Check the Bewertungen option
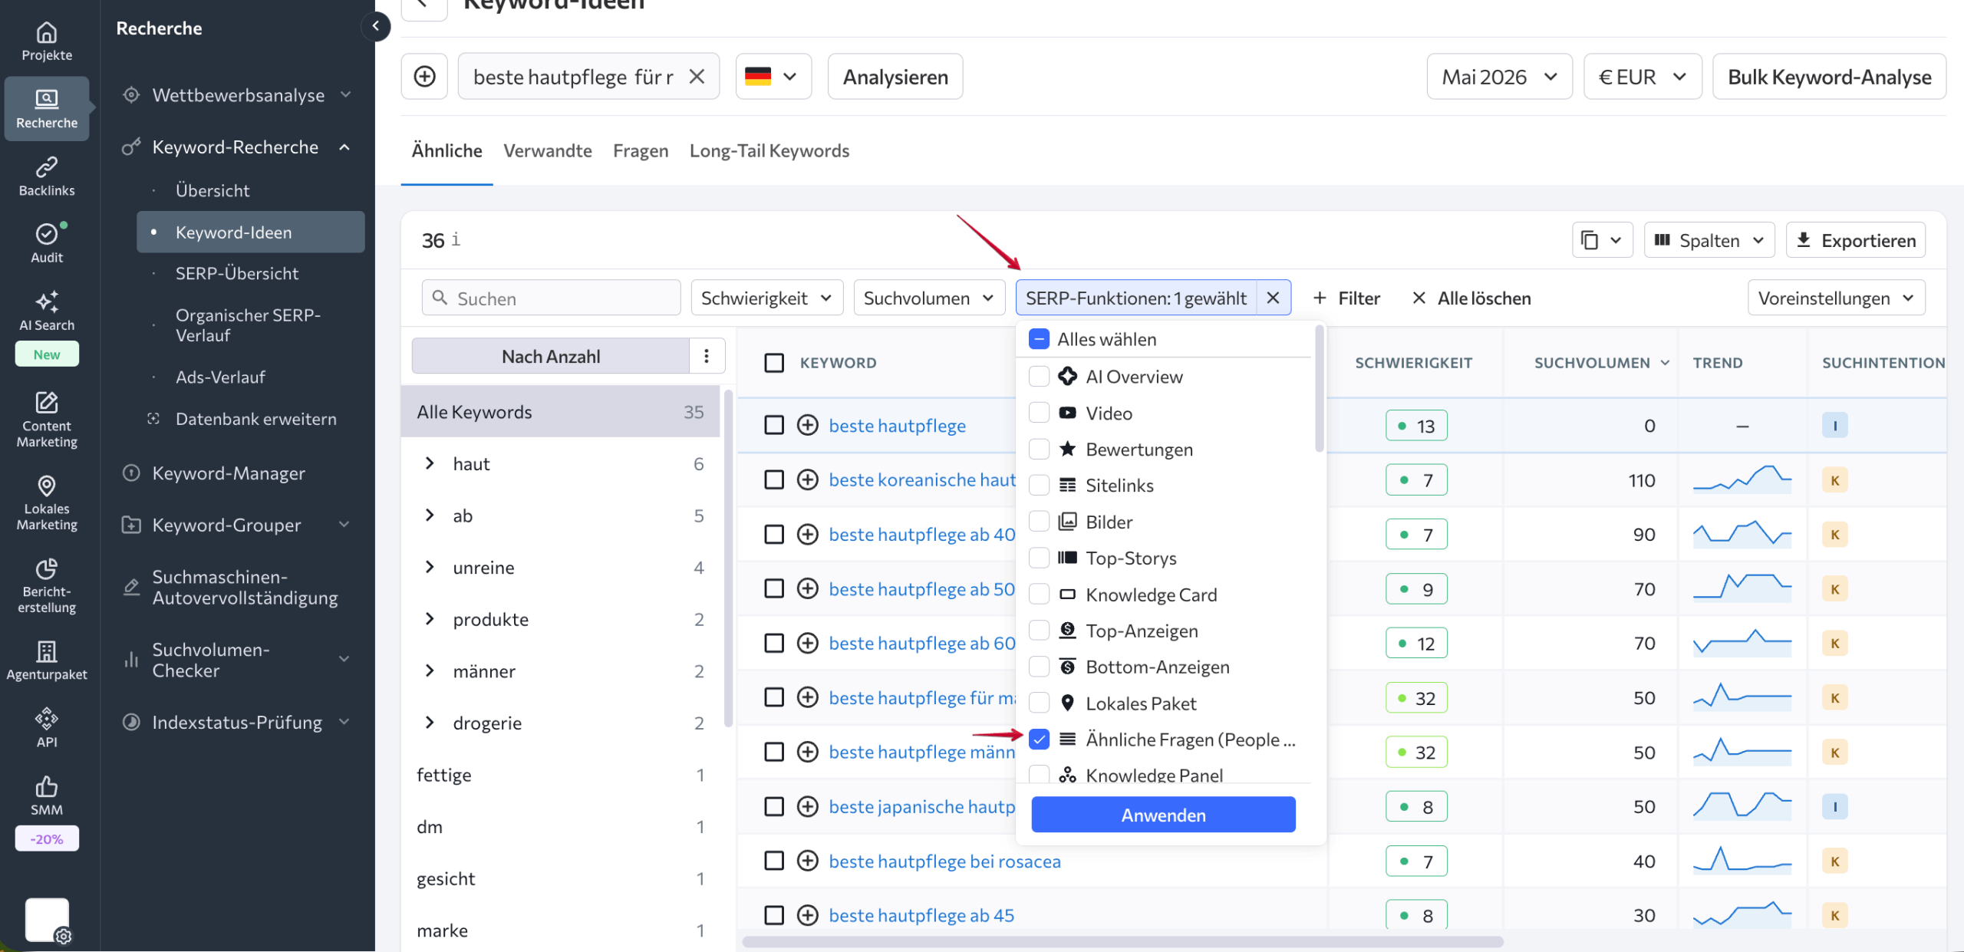1964x952 pixels. click(x=1039, y=449)
